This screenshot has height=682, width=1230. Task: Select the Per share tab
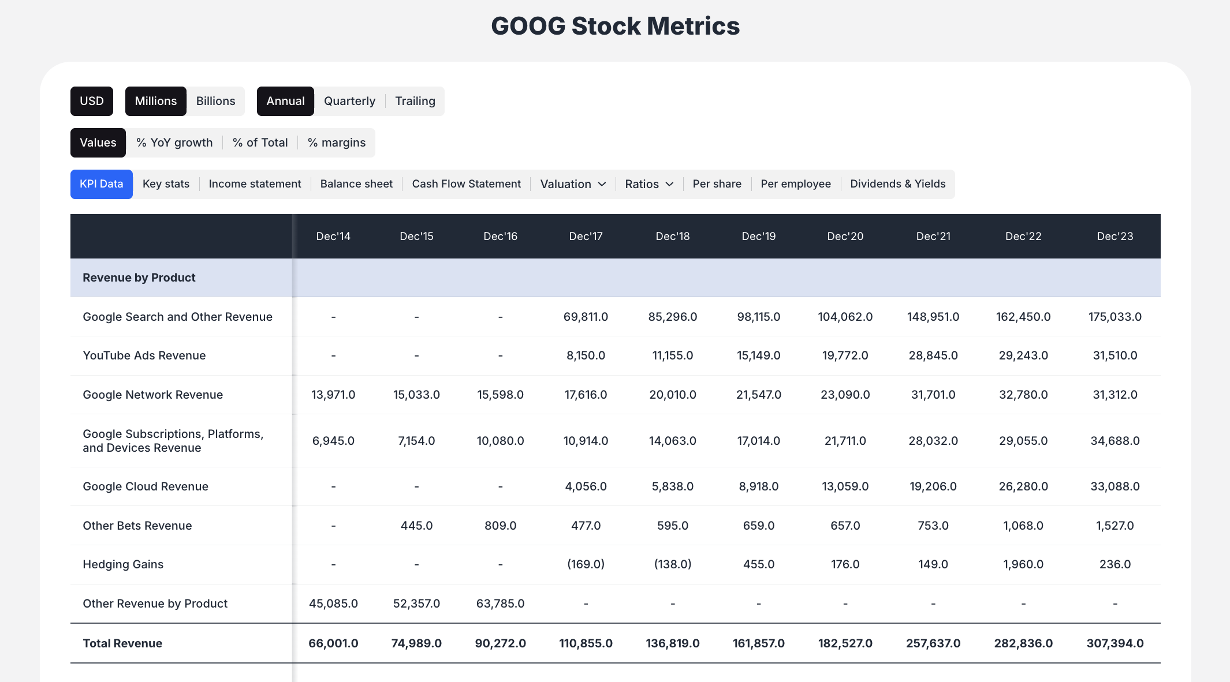[717, 183]
